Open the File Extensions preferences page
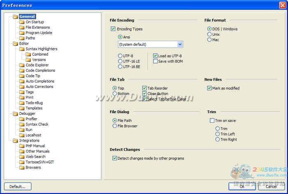288x194 pixels. [37, 27]
